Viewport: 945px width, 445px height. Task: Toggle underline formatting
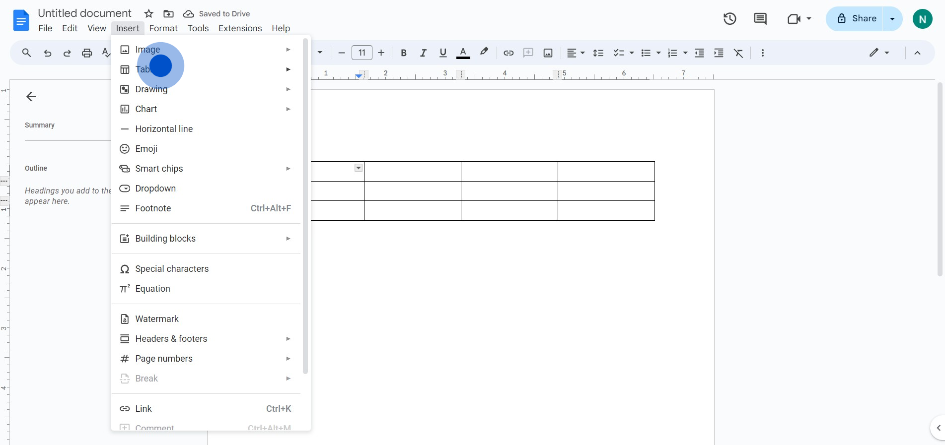click(443, 53)
